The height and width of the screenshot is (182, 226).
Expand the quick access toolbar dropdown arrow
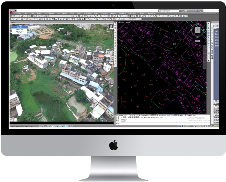(x=15, y=11)
